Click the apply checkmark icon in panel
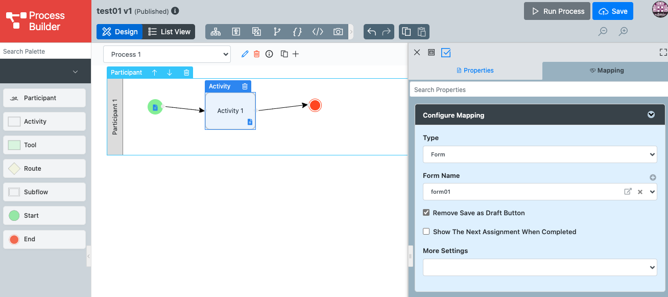 pos(446,52)
